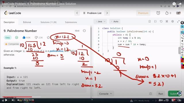Click the streak flame icon
184x103 pixels.
167,13
